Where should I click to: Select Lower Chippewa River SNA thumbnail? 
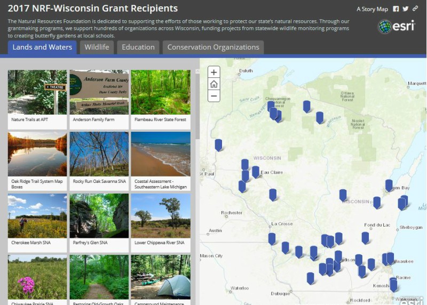coord(161,216)
